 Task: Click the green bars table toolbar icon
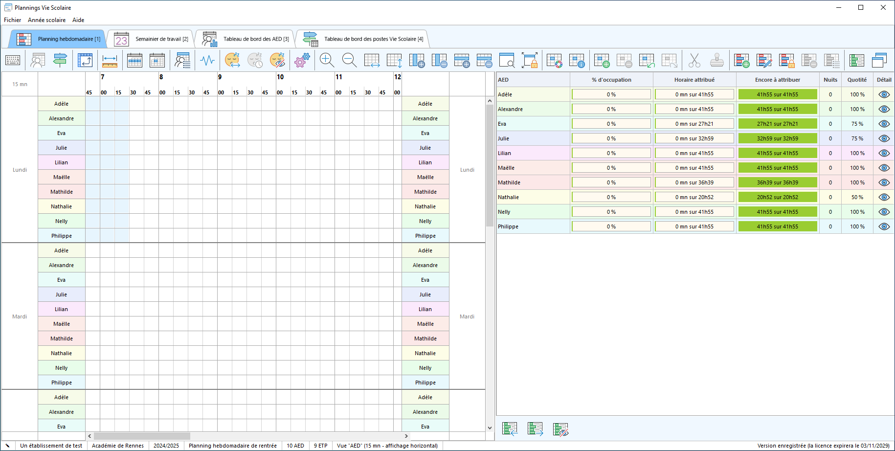click(856, 60)
